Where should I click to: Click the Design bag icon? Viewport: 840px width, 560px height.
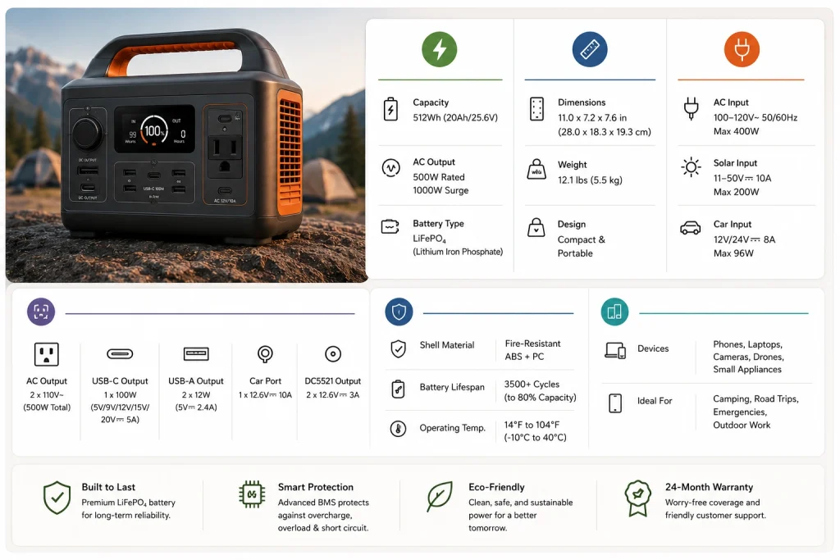[536, 228]
